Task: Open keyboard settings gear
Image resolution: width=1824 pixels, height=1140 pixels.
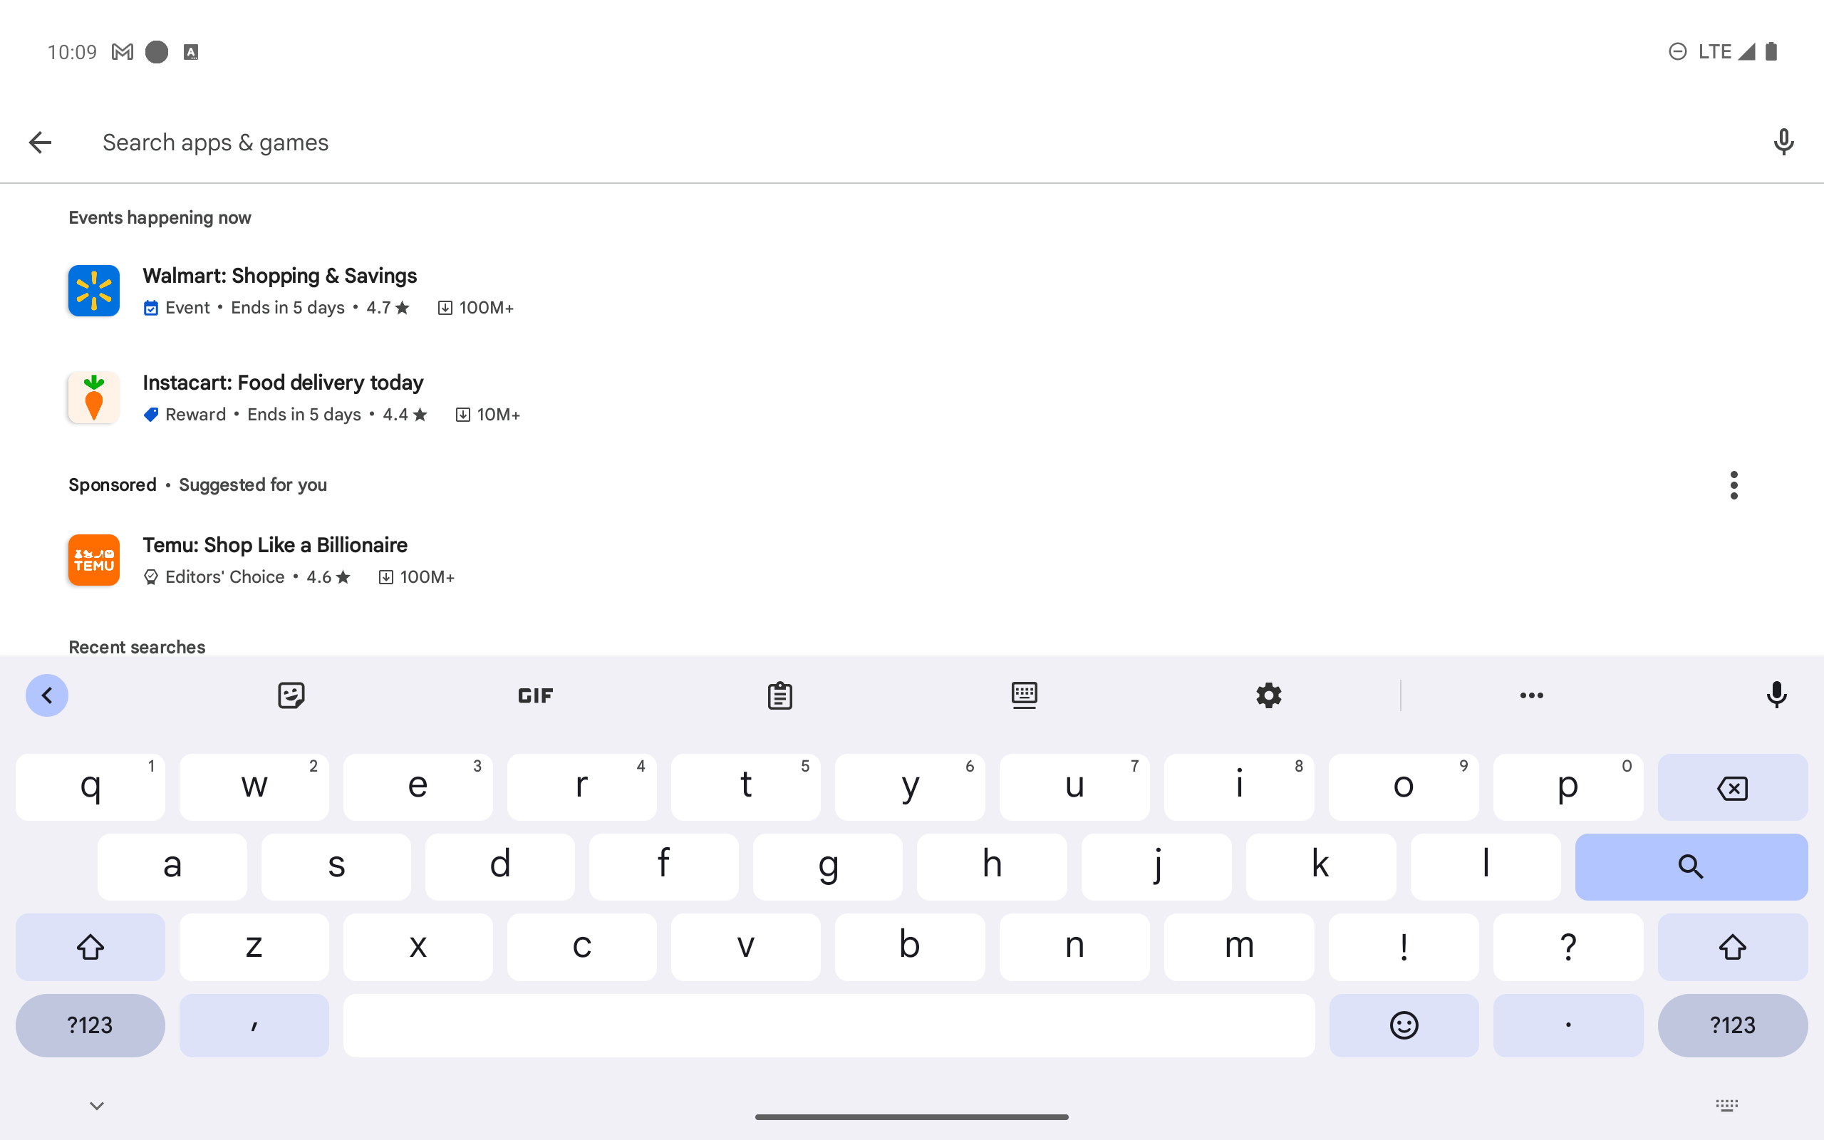Action: pos(1268,695)
